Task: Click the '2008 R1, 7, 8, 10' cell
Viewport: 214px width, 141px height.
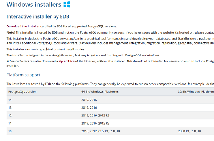Action: (189, 131)
